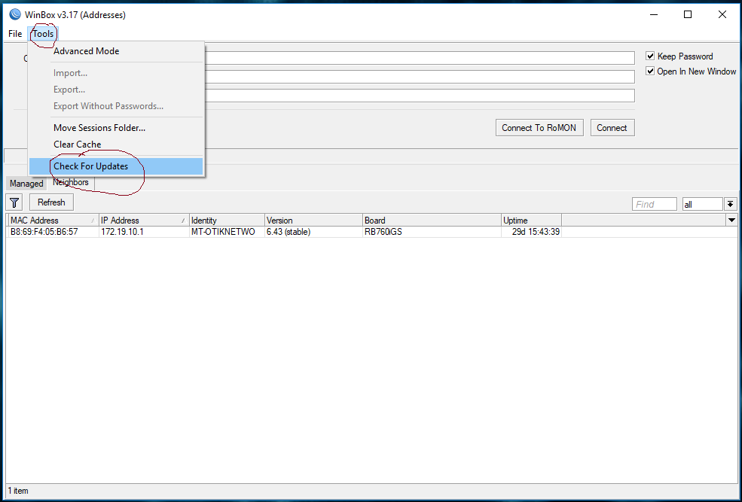The height and width of the screenshot is (502, 742).
Task: Click identity MT-OTIKNETWO cell
Action: pos(227,232)
